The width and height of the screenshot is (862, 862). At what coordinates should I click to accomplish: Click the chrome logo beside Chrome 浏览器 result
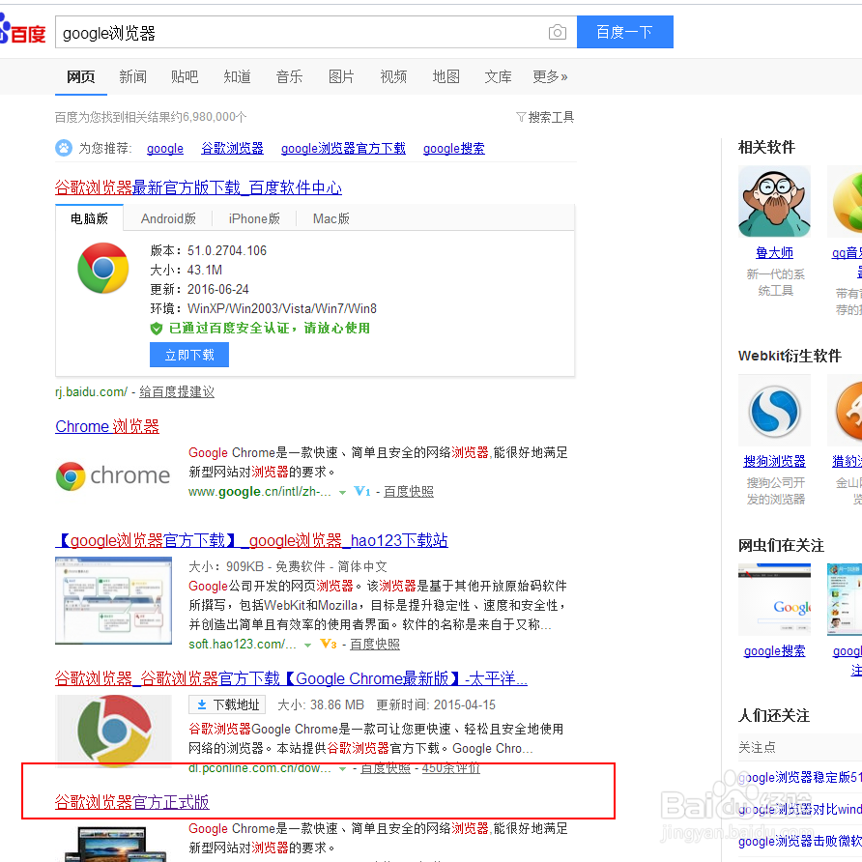113,475
